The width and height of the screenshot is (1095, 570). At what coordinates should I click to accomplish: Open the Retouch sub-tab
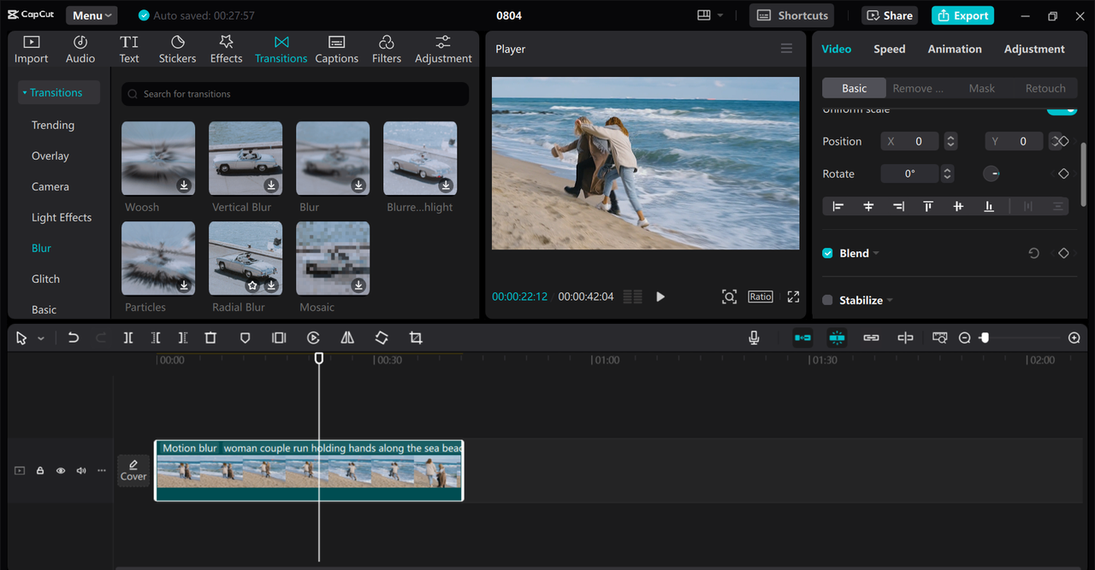click(x=1045, y=88)
